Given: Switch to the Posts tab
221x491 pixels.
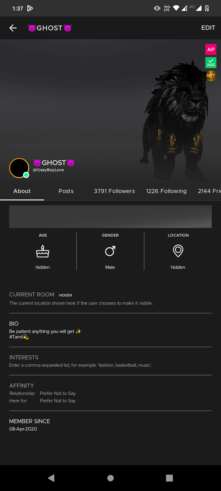Looking at the screenshot, I should click(66, 191).
